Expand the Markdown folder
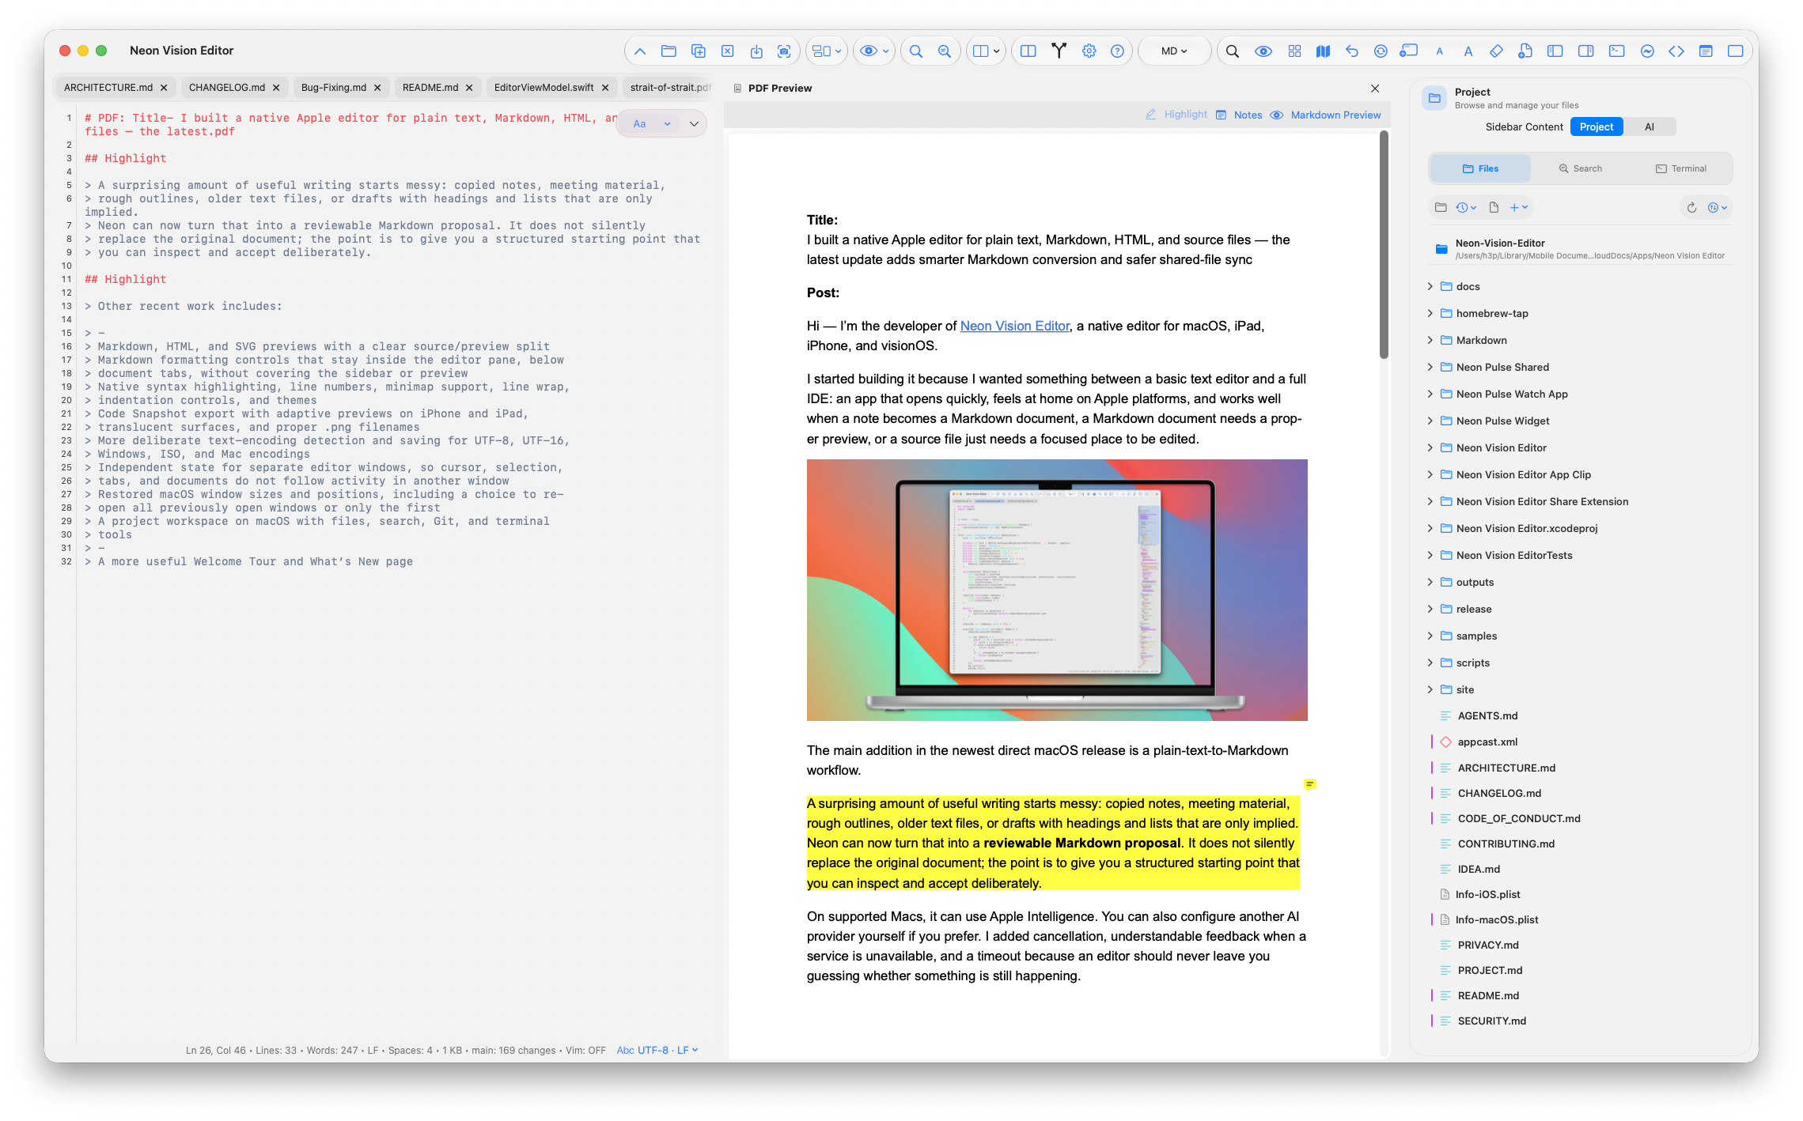 (x=1430, y=341)
